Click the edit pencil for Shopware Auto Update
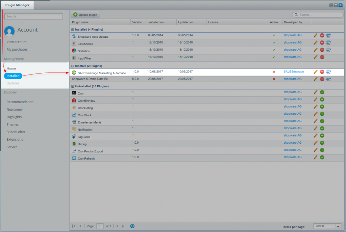The image size is (346, 232). coord(316,35)
